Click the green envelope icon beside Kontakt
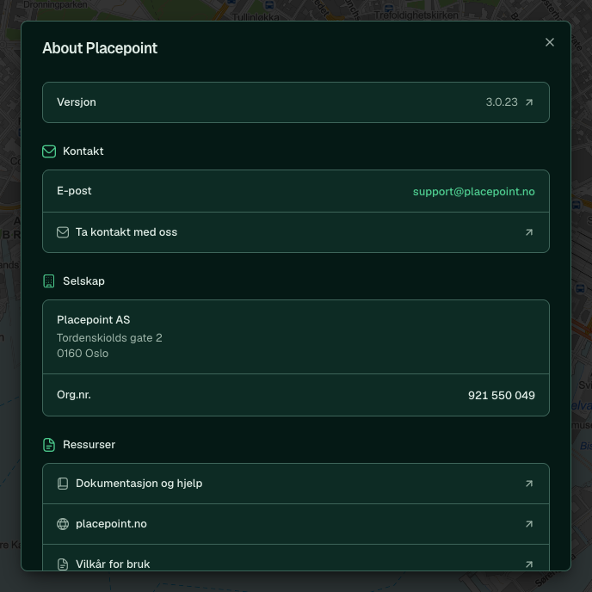 [x=49, y=151]
